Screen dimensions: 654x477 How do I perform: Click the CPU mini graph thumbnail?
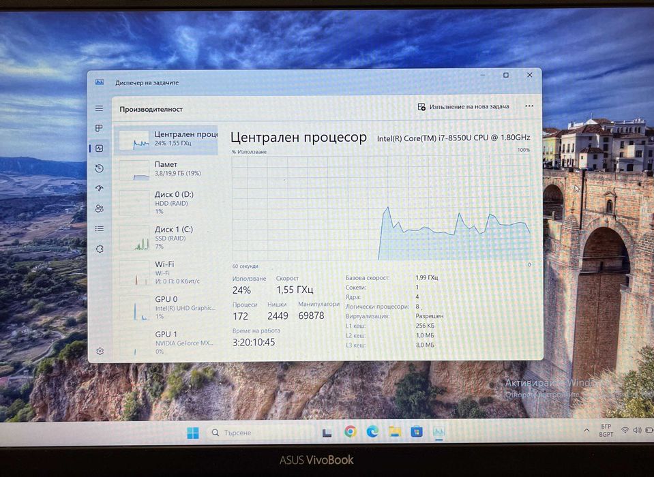(134, 140)
